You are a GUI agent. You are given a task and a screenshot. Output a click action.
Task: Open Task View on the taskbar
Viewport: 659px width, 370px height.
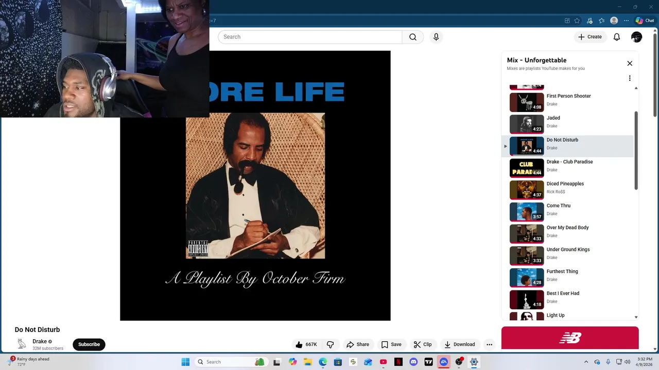pyautogui.click(x=277, y=362)
